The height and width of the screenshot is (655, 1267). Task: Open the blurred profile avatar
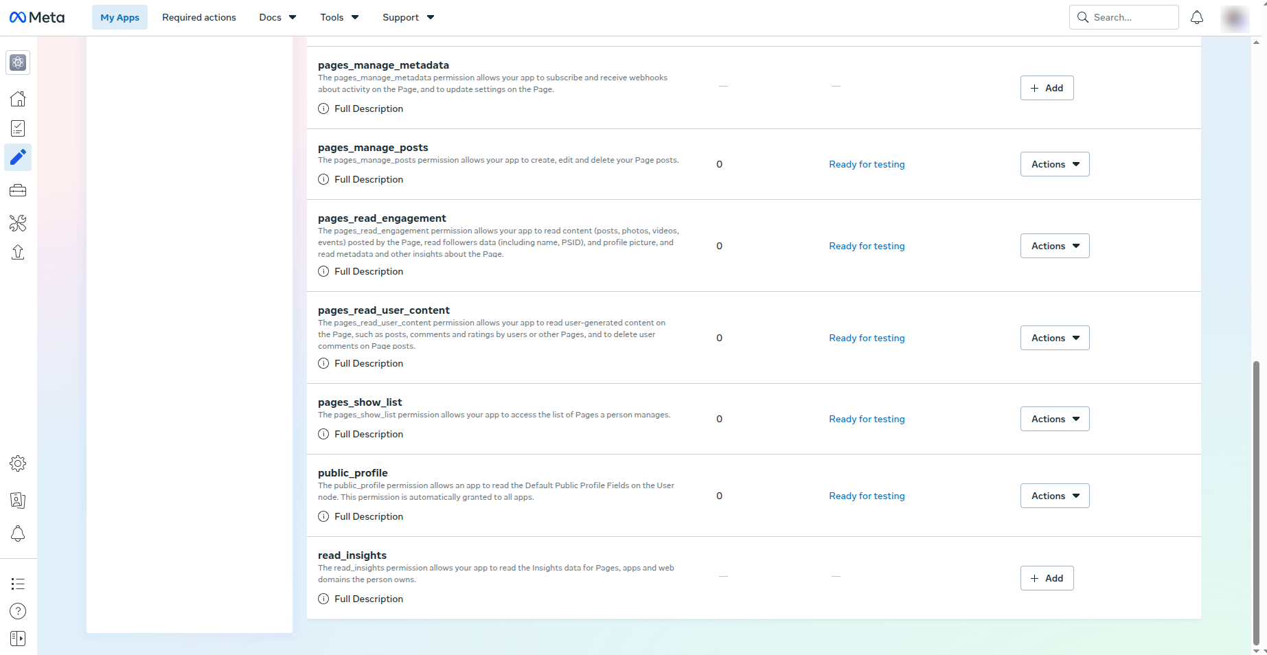(1235, 18)
